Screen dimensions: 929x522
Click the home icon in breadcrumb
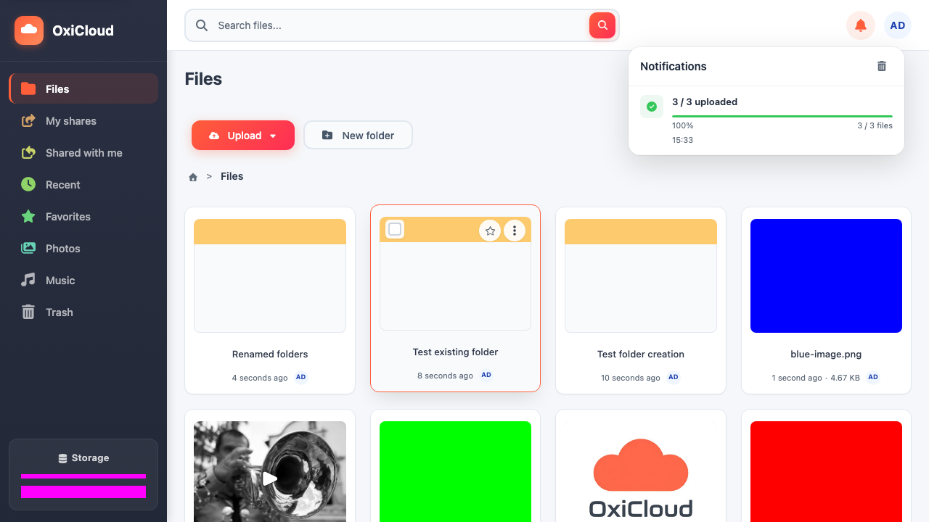(193, 177)
